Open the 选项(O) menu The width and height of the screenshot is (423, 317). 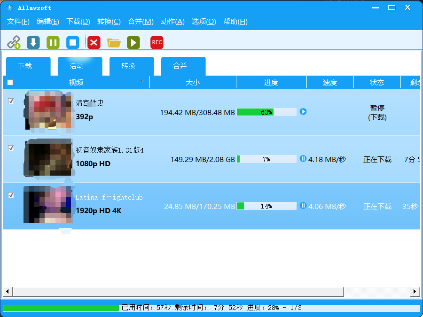(204, 22)
